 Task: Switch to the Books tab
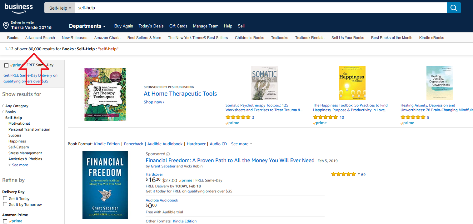[13, 37]
